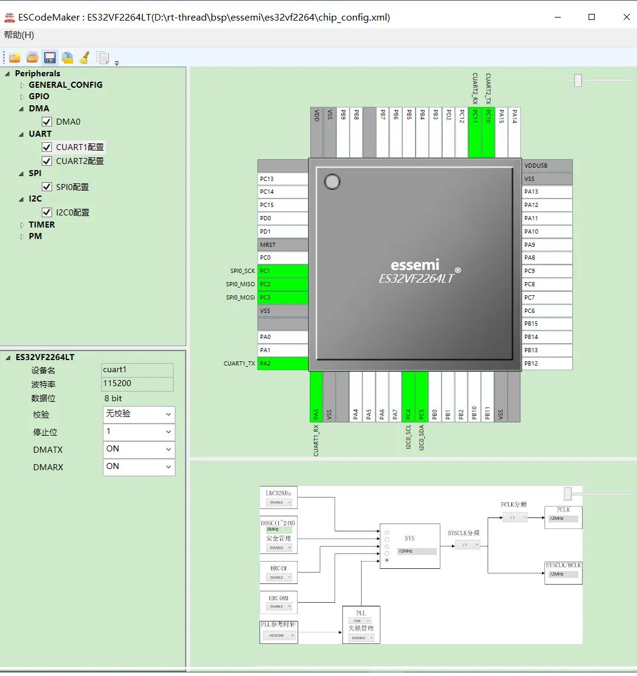Viewport: 637px width, 676px height.
Task: Click pin PC10 labeled CUART2_TX
Action: click(x=488, y=133)
